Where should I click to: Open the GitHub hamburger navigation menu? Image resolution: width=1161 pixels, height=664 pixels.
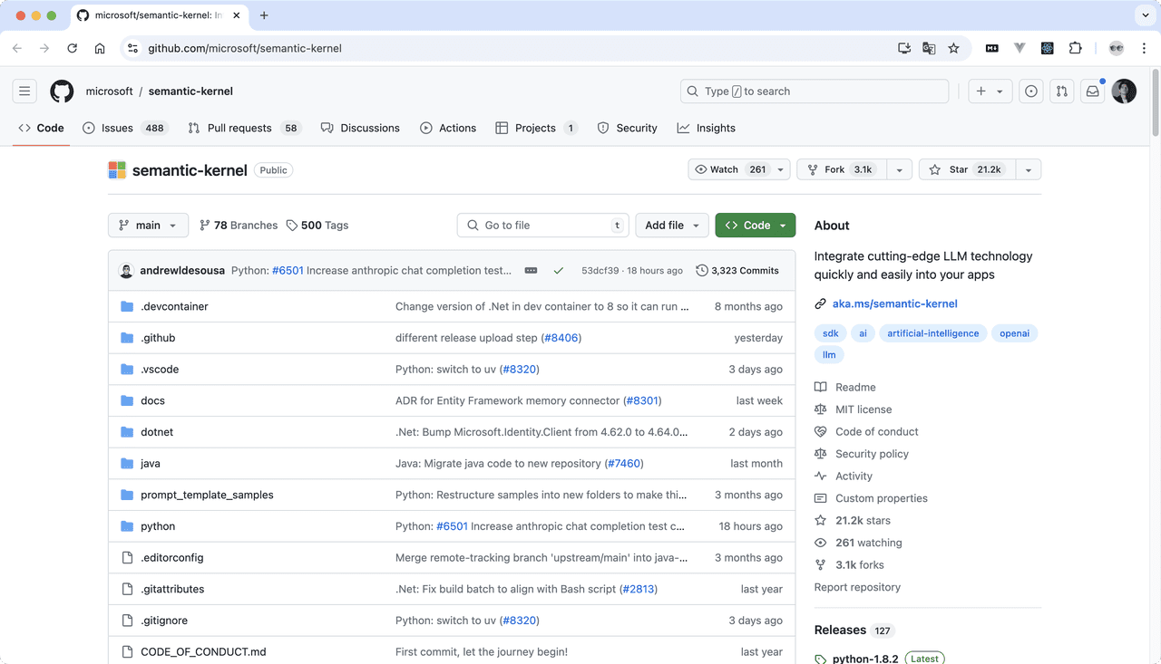[24, 91]
